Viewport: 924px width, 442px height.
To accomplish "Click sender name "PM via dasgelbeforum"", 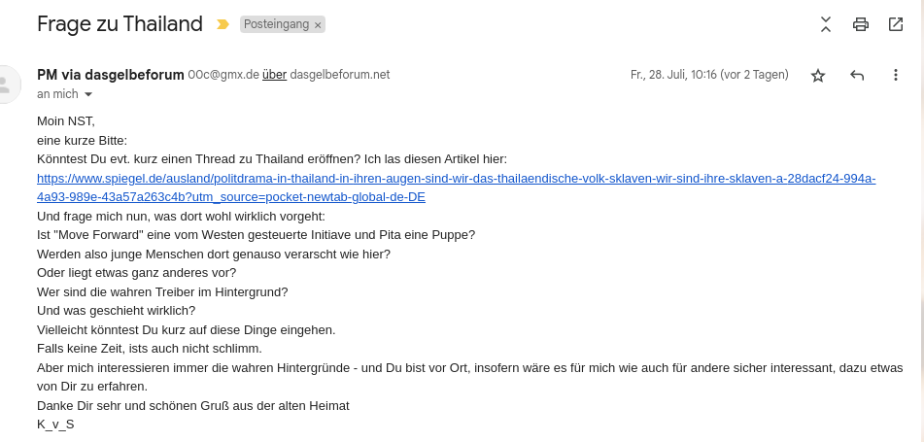I will click(110, 75).
